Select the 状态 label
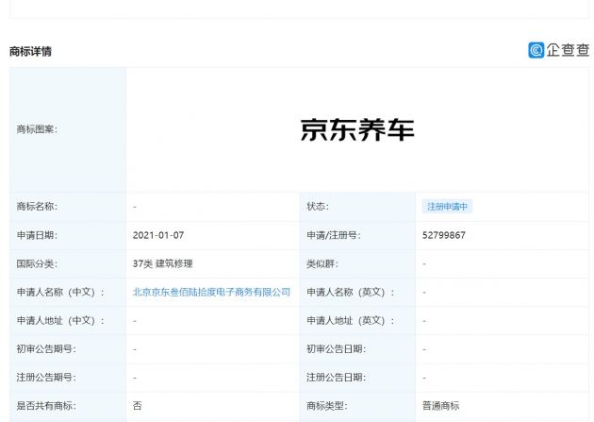Viewport: 594px width, 422px height. coord(318,206)
